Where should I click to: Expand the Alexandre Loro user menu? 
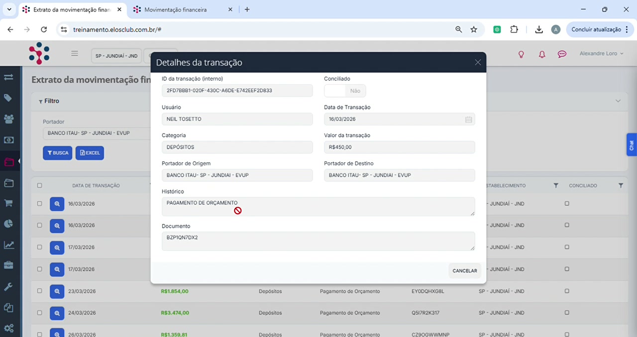pos(601,53)
